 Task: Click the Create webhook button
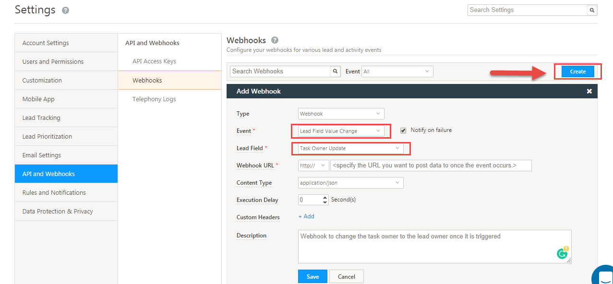tap(577, 71)
